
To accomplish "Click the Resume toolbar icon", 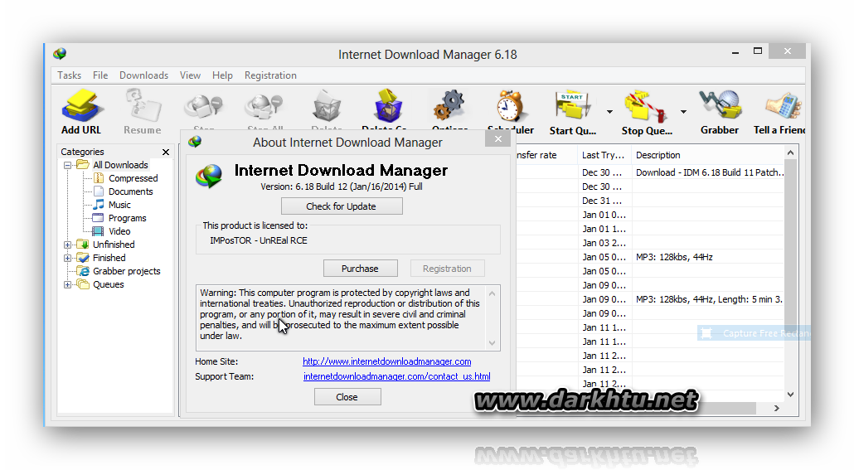I will (x=142, y=105).
